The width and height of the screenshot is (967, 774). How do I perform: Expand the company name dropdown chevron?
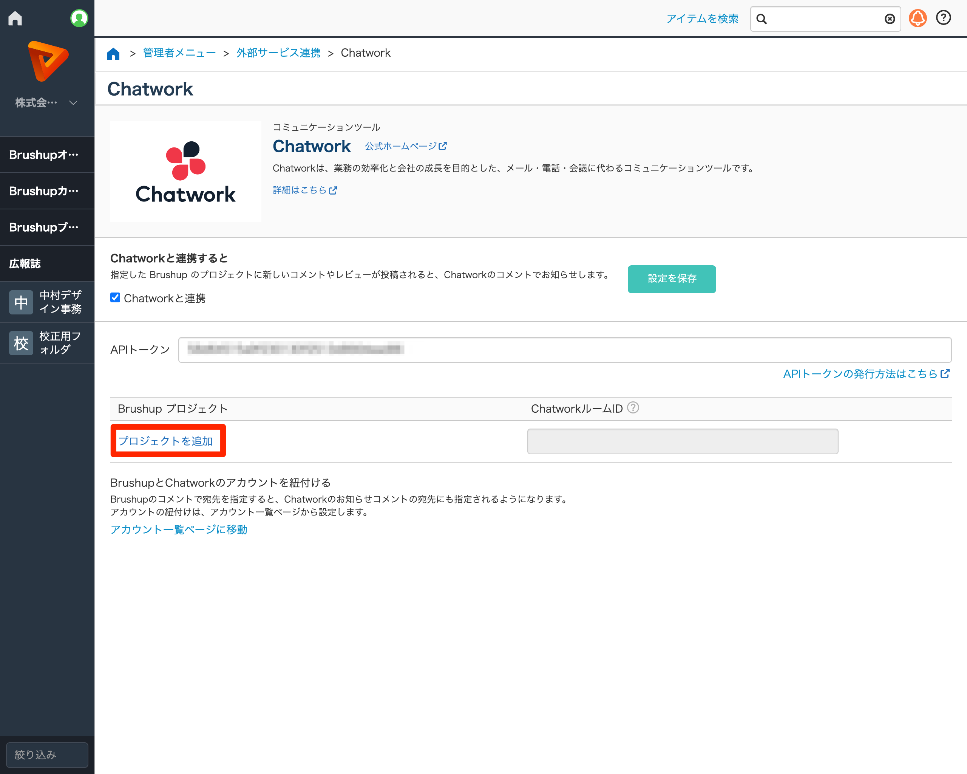pos(73,103)
